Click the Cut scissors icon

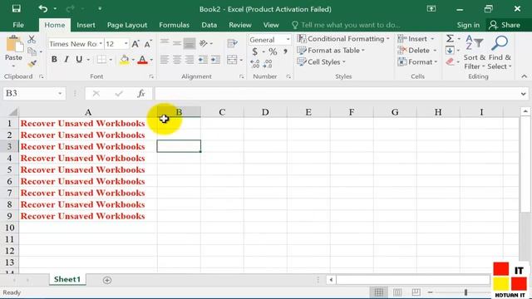(32, 39)
